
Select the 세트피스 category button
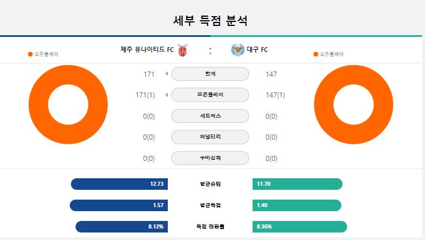[x=210, y=116]
